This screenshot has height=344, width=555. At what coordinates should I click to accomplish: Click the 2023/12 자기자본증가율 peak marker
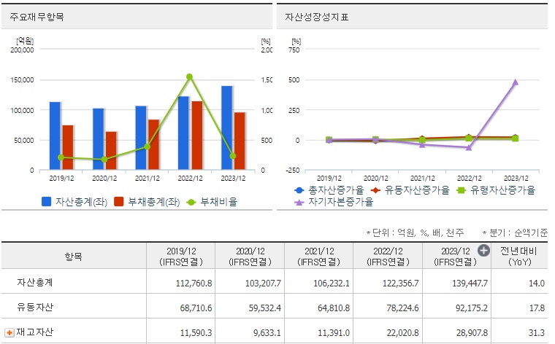click(x=516, y=82)
